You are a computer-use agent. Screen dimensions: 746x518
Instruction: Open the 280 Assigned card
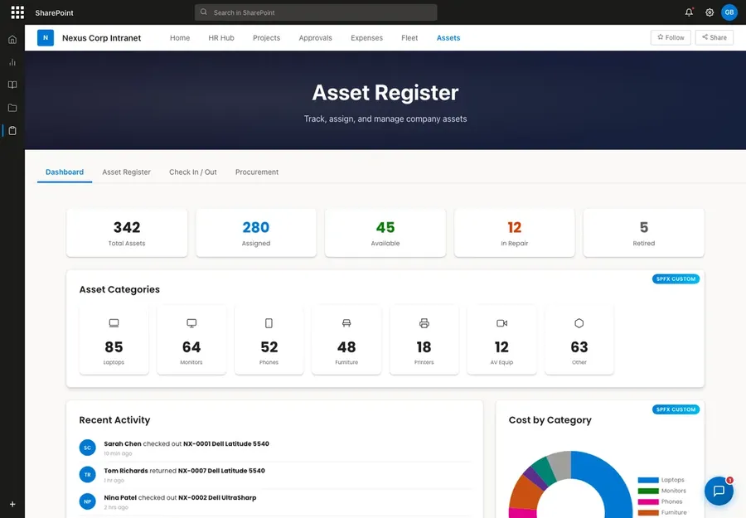(x=256, y=233)
